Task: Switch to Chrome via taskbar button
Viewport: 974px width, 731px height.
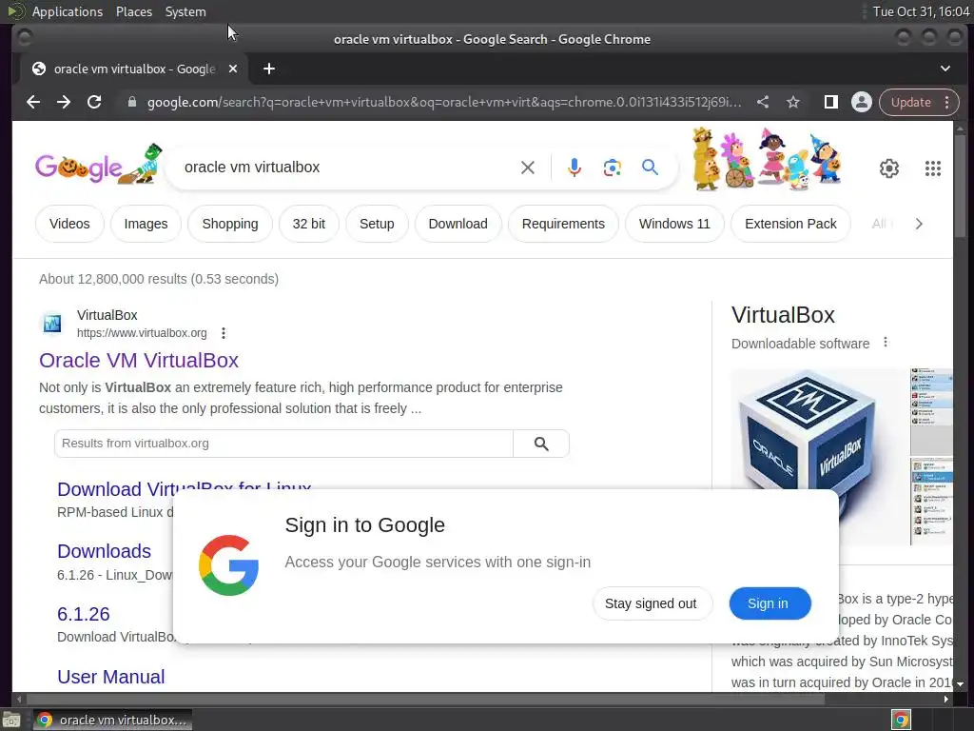Action: tap(112, 720)
